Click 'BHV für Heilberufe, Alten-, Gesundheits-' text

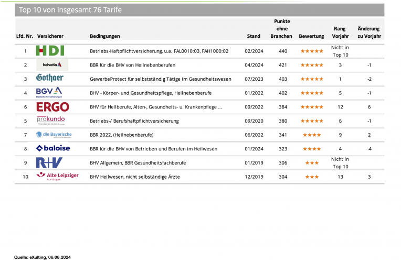tap(134, 107)
